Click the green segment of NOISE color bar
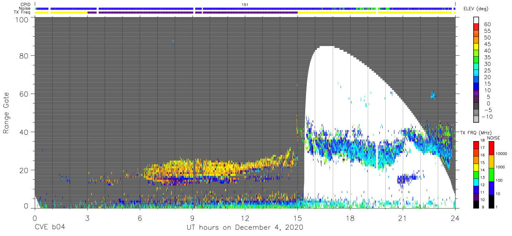 pos(492,174)
